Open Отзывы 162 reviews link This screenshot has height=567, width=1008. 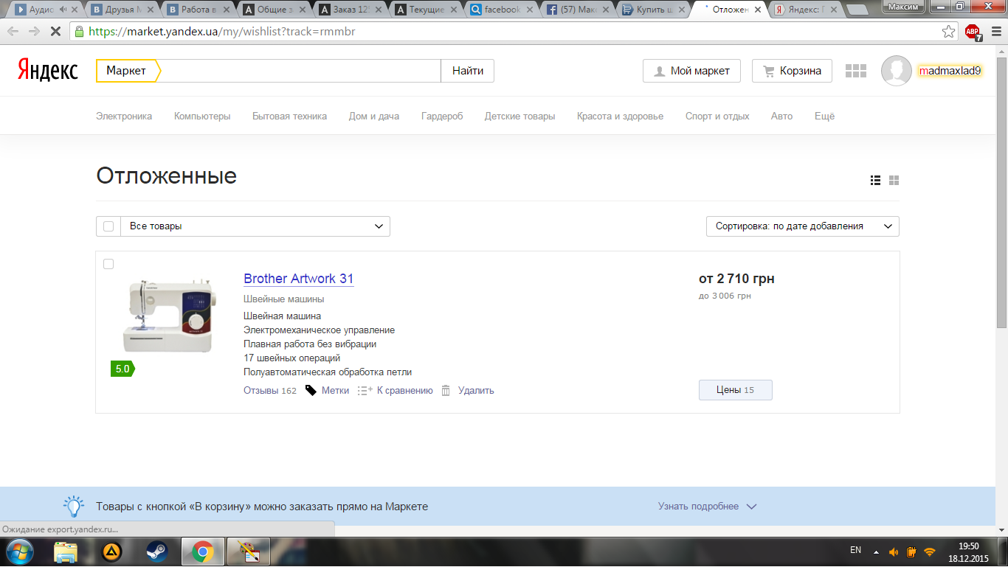point(270,391)
